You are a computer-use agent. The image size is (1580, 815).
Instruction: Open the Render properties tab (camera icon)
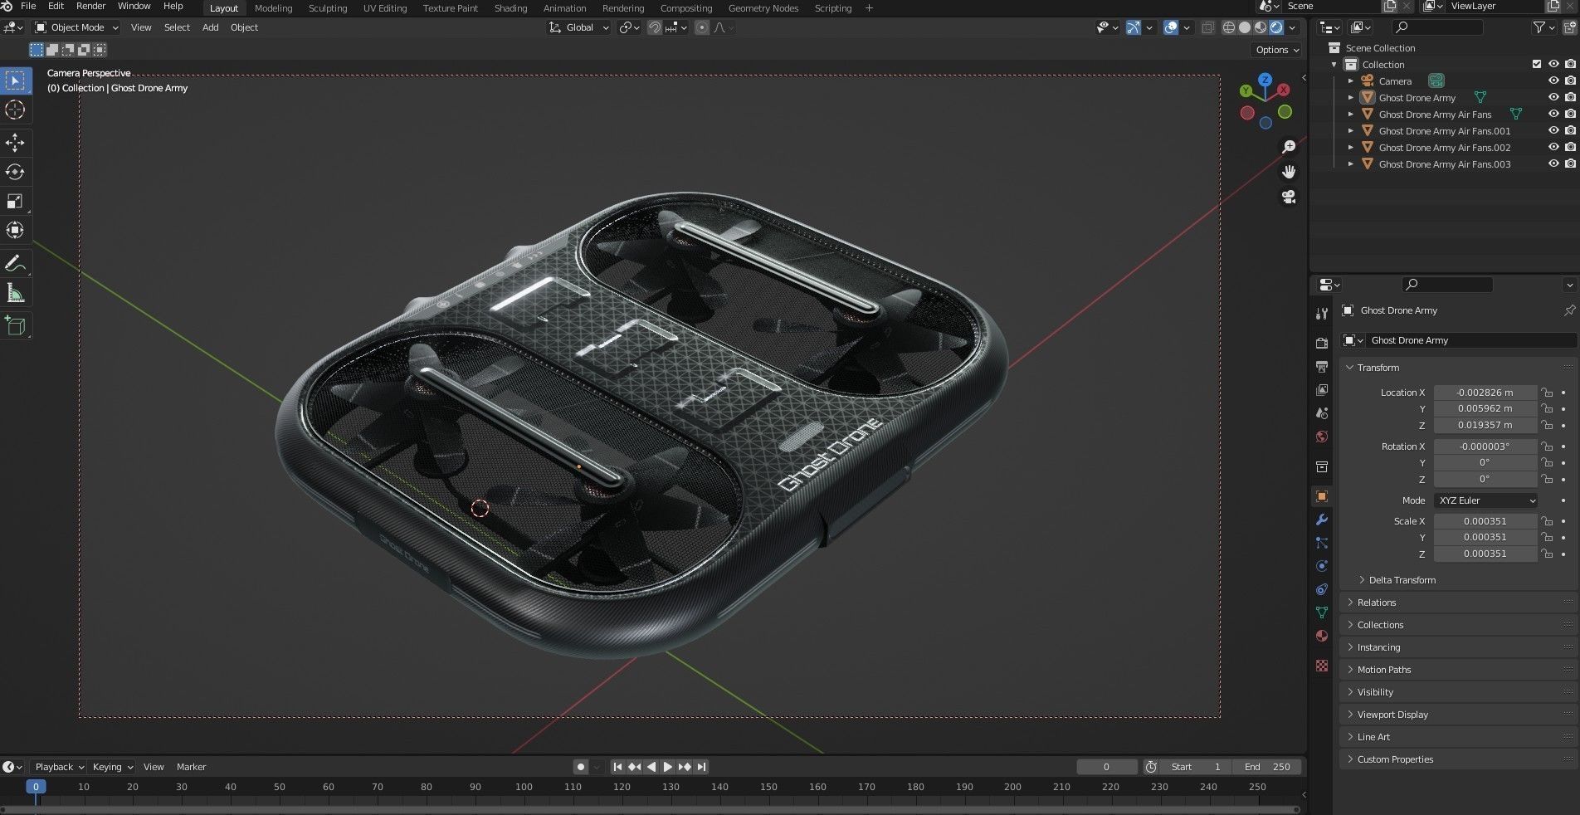click(1321, 342)
